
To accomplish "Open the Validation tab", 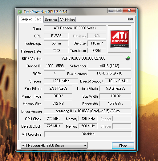I will tap(67, 20).
